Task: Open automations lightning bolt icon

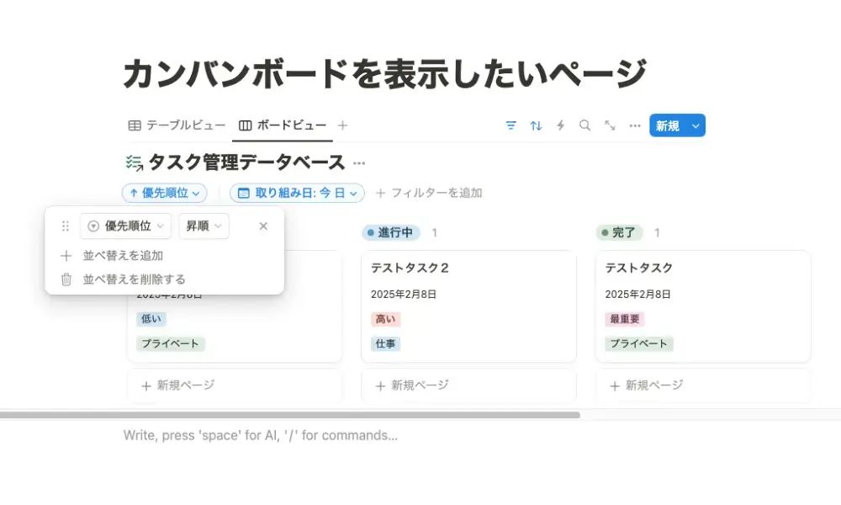Action: coord(560,125)
